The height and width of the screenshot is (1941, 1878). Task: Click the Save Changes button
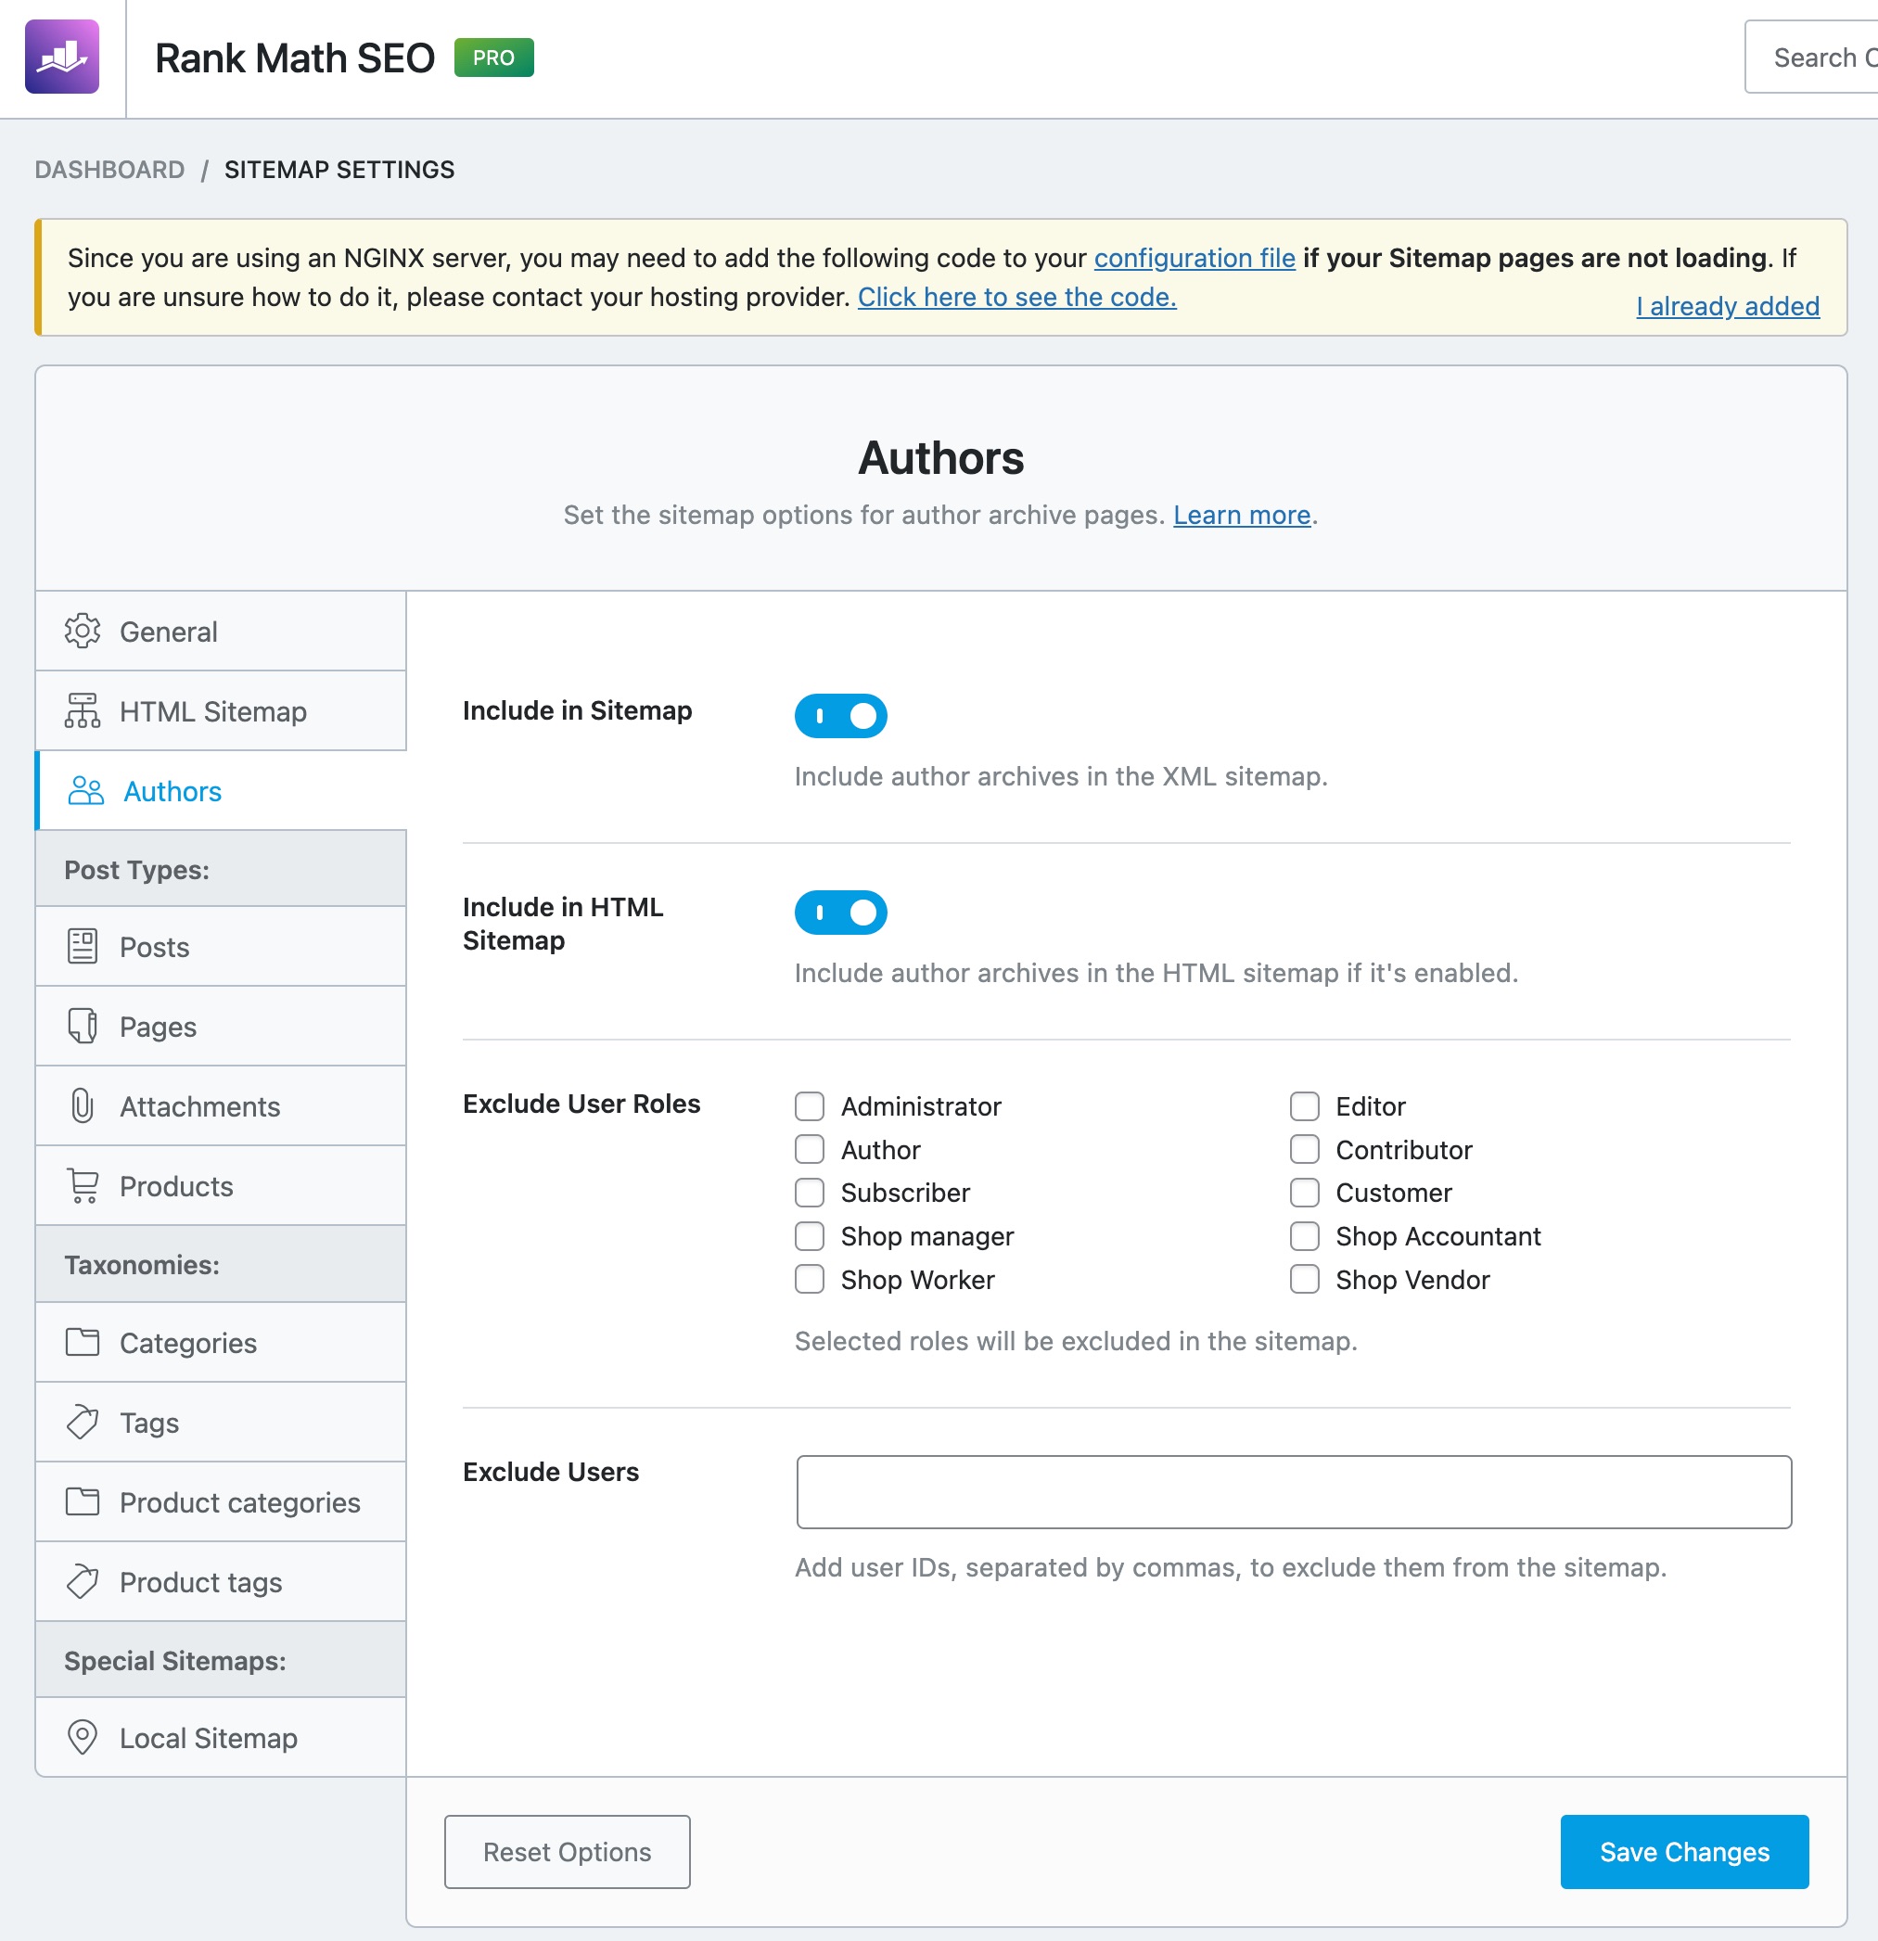click(1684, 1852)
